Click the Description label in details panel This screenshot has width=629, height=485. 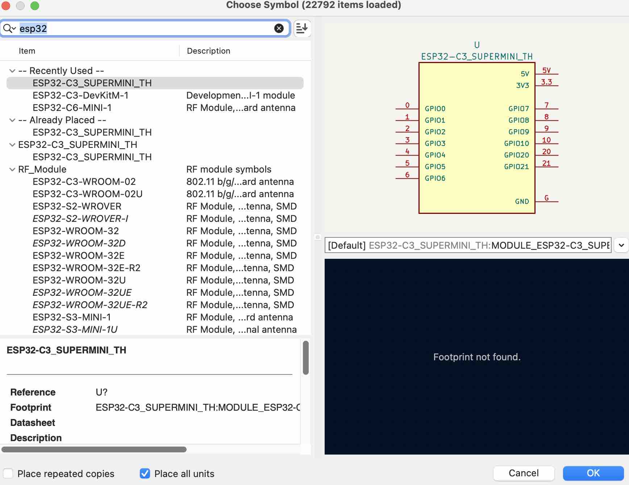point(36,438)
